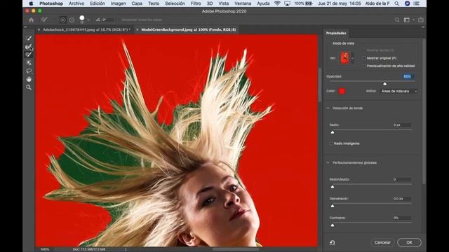449x252 pixels.
Task: Enable Mostrar original checkbox
Action: pyautogui.click(x=364, y=58)
